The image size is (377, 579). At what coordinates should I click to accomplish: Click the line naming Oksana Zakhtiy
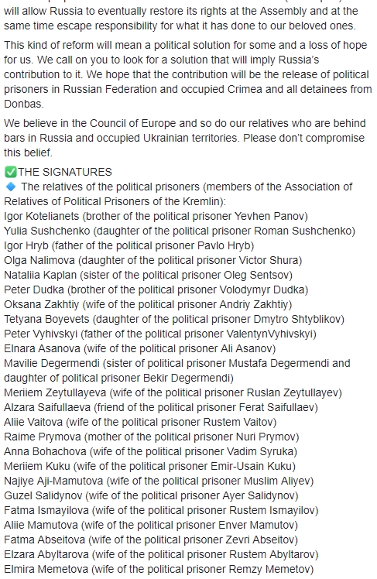[148, 305]
